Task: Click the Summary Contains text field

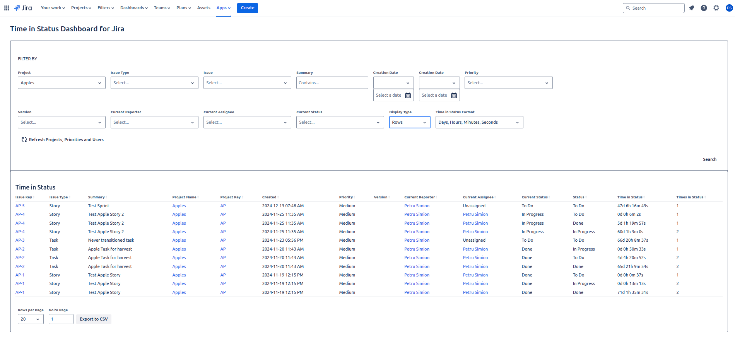Action: pyautogui.click(x=332, y=83)
